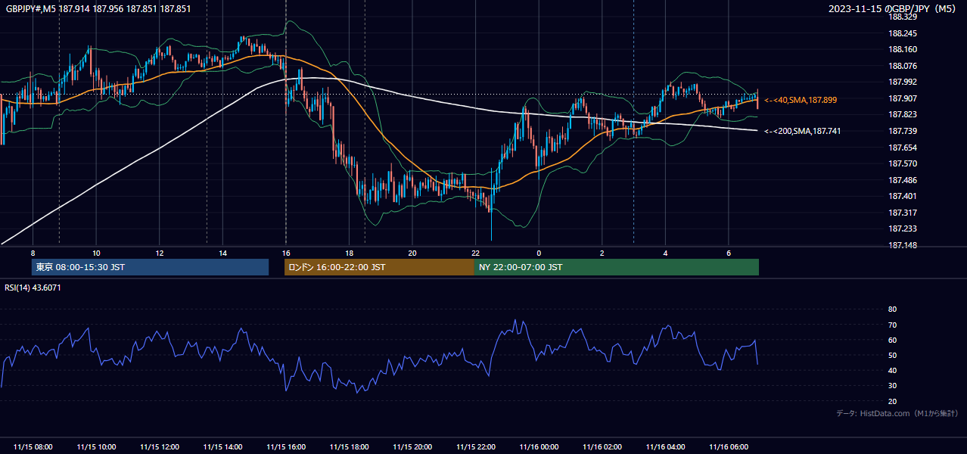
Task: Click the 11/16 04:00 time label
Action: [665, 447]
